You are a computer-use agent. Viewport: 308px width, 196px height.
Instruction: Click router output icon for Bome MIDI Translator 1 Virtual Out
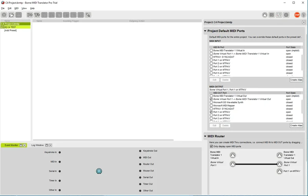pyautogui.click(x=279, y=155)
